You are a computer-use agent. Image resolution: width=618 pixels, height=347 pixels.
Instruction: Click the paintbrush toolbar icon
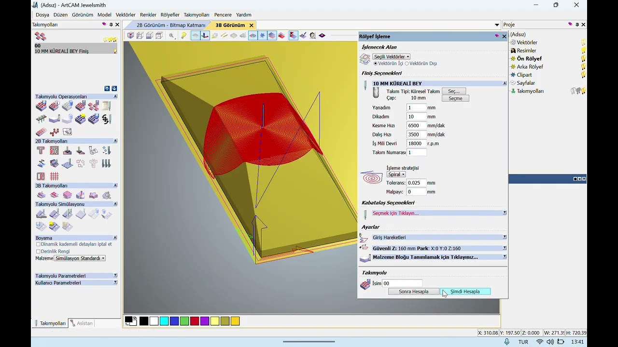click(x=303, y=35)
